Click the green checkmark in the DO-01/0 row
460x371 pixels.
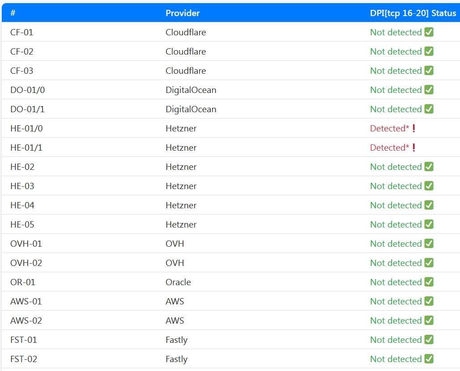(x=429, y=90)
